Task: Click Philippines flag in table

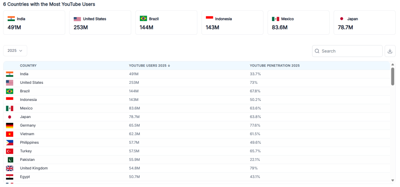Action: pyautogui.click(x=9, y=143)
